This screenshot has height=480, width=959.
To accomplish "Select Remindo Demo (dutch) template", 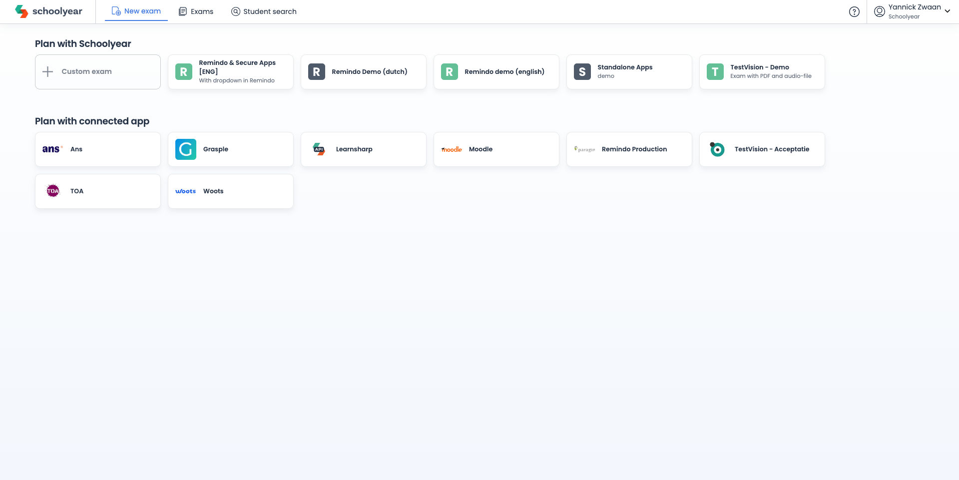I will point(364,72).
